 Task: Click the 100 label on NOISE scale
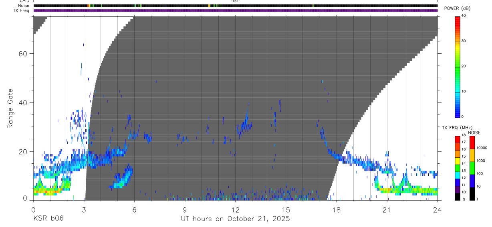(x=480, y=174)
